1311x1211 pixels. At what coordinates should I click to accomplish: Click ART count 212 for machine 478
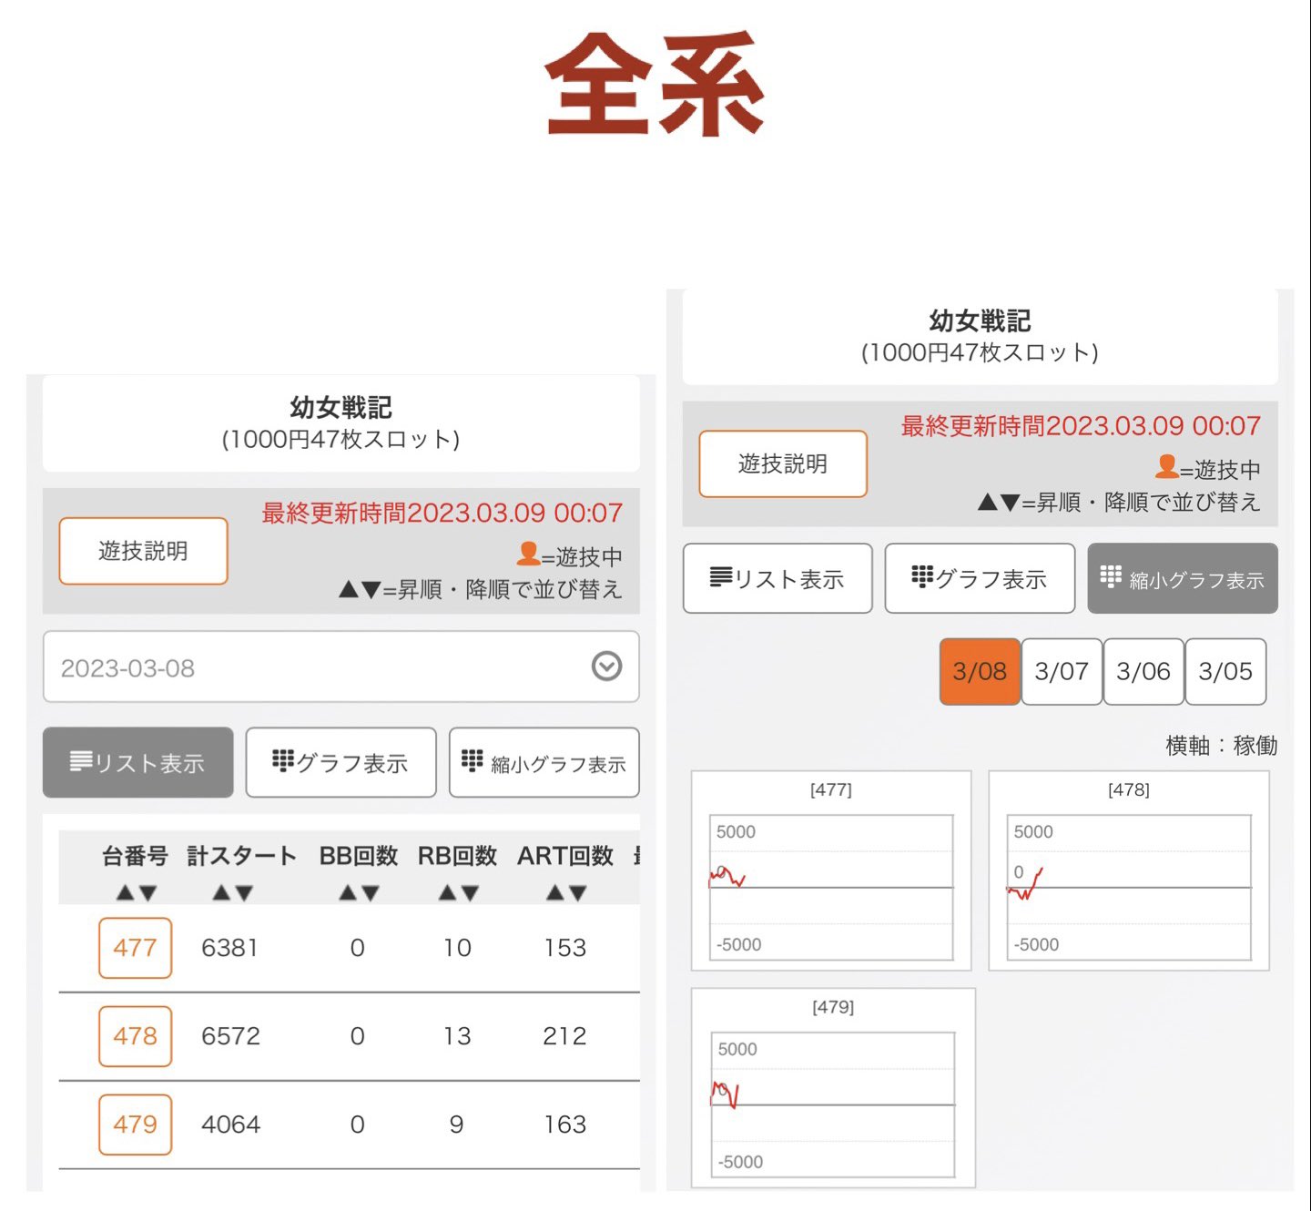[x=564, y=1036]
